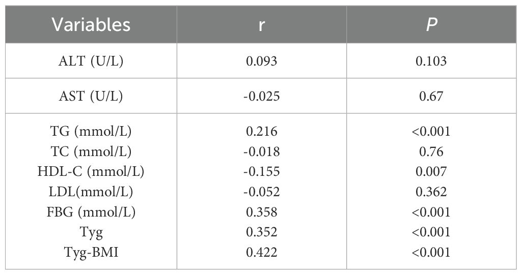Click the Variables column header

(x=91, y=24)
